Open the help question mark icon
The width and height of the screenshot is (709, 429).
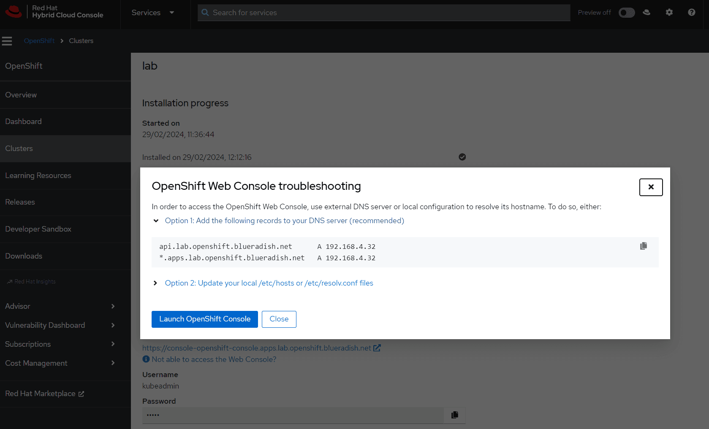[x=691, y=12]
